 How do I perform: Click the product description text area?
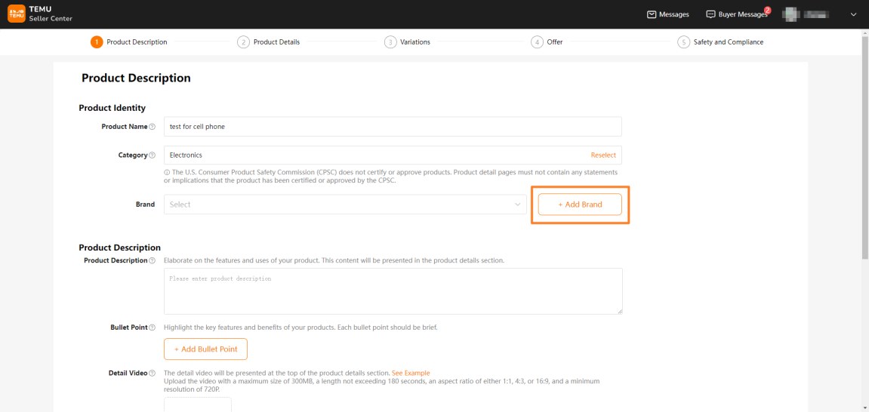click(393, 291)
